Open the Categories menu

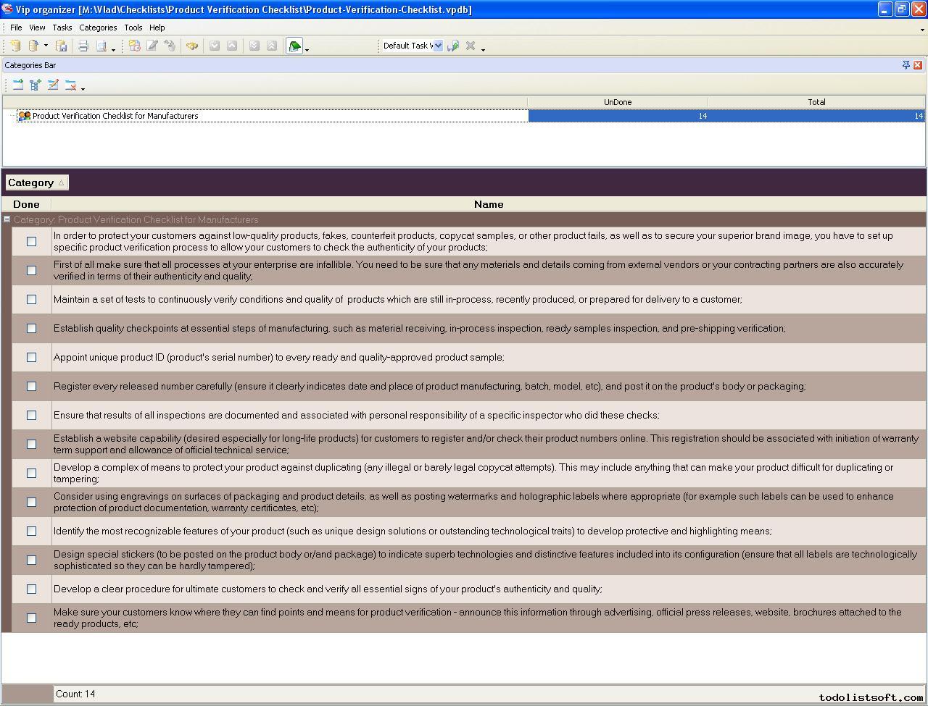98,28
